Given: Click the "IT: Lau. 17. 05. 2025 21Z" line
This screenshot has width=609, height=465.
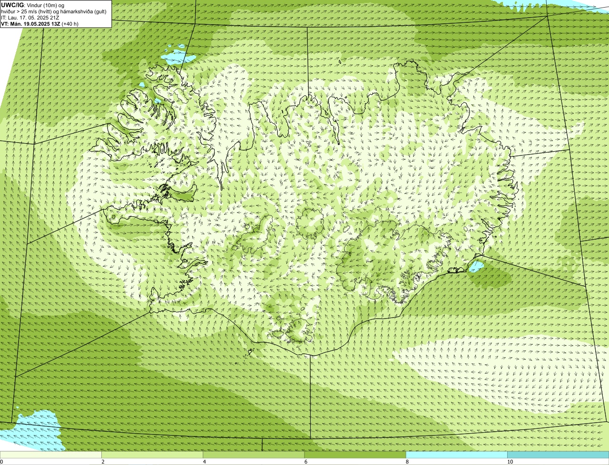Looking at the screenshot, I should (x=30, y=18).
